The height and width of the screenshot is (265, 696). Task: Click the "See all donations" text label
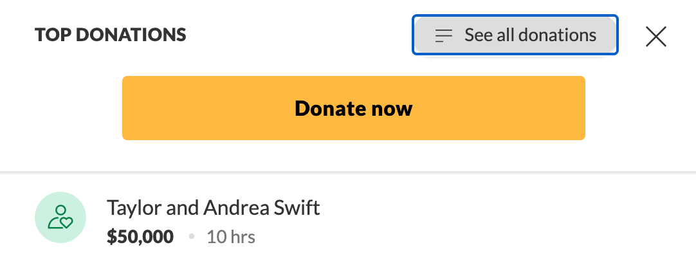point(530,35)
